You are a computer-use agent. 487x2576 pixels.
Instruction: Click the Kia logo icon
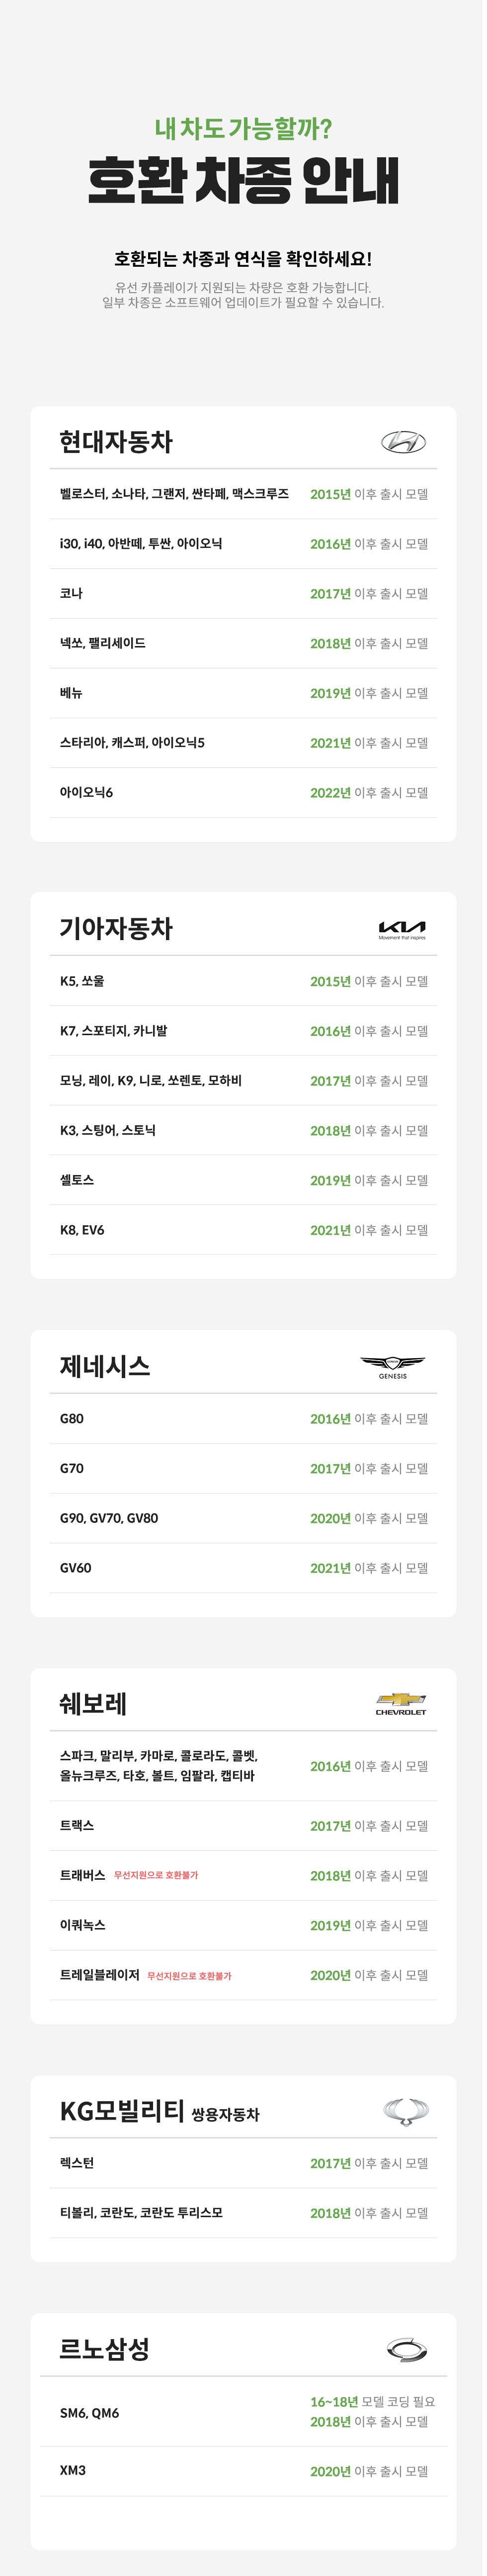click(x=401, y=929)
